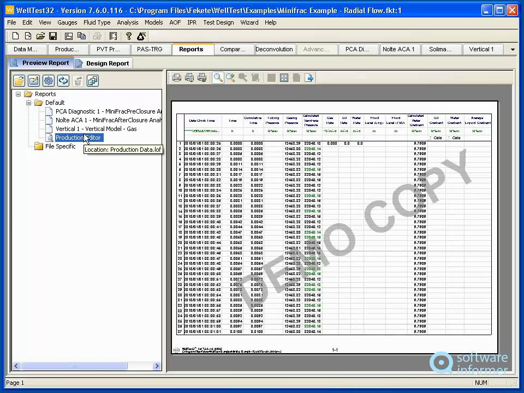The height and width of the screenshot is (393, 524).
Task: Select the Production Editor tree item
Action: (79, 138)
